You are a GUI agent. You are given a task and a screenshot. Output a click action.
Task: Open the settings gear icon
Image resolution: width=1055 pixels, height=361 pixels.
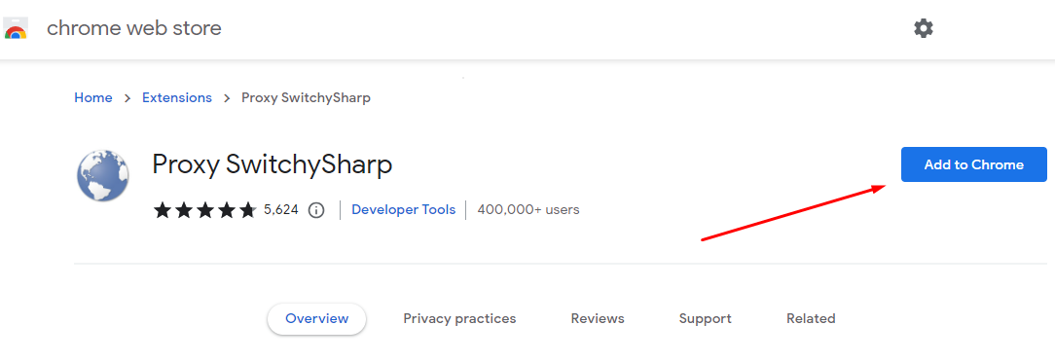pyautogui.click(x=923, y=28)
